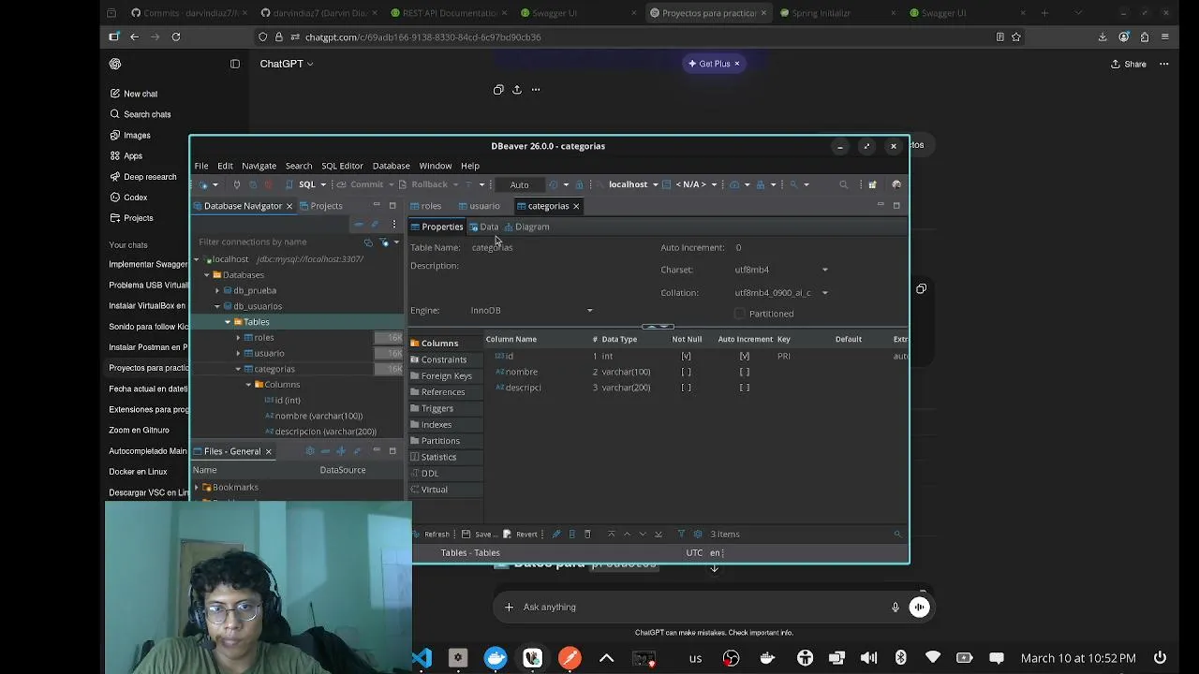The height and width of the screenshot is (674, 1199).
Task: Click the Files panel settings gear icon
Action: pyautogui.click(x=310, y=451)
